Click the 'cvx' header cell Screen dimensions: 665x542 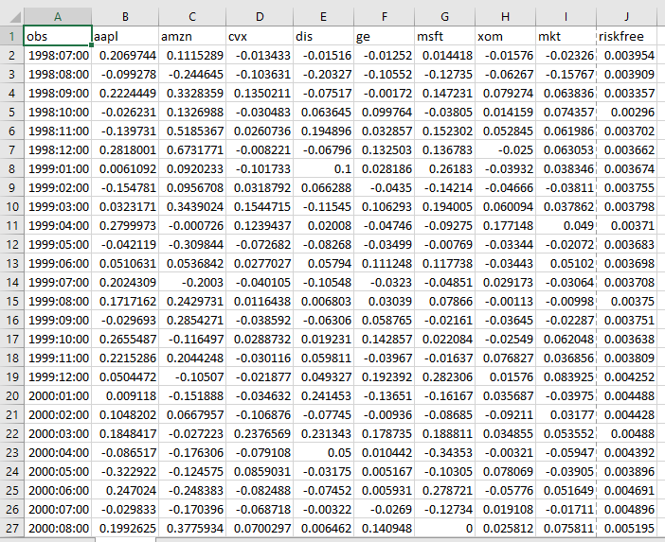(x=260, y=36)
